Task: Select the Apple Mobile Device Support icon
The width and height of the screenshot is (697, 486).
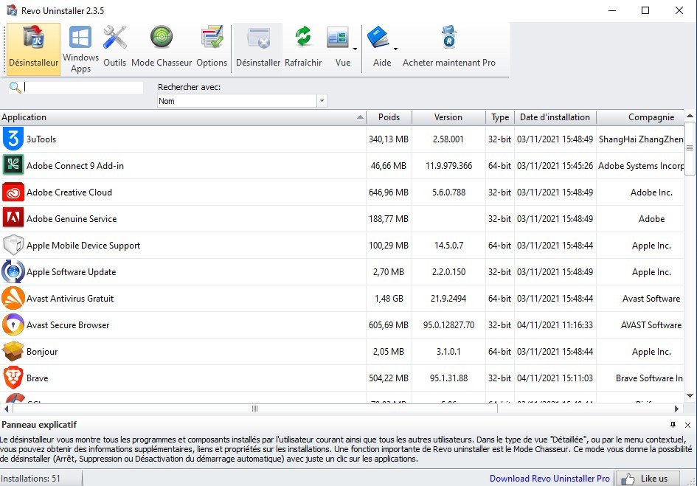Action: pyautogui.click(x=13, y=245)
